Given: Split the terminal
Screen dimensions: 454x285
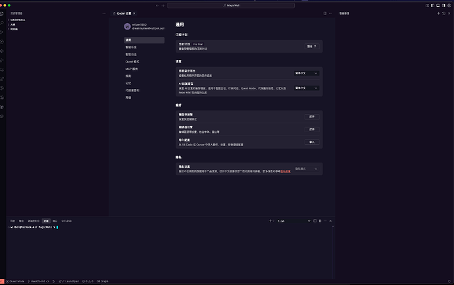Looking at the screenshot, I should coord(315,221).
